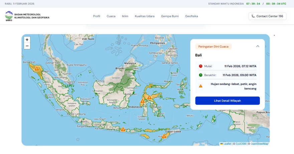Click the Badan Meteorologi, Klimatologi, dan Geofisika title
This screenshot has height=154, width=294.
[x=32, y=16]
